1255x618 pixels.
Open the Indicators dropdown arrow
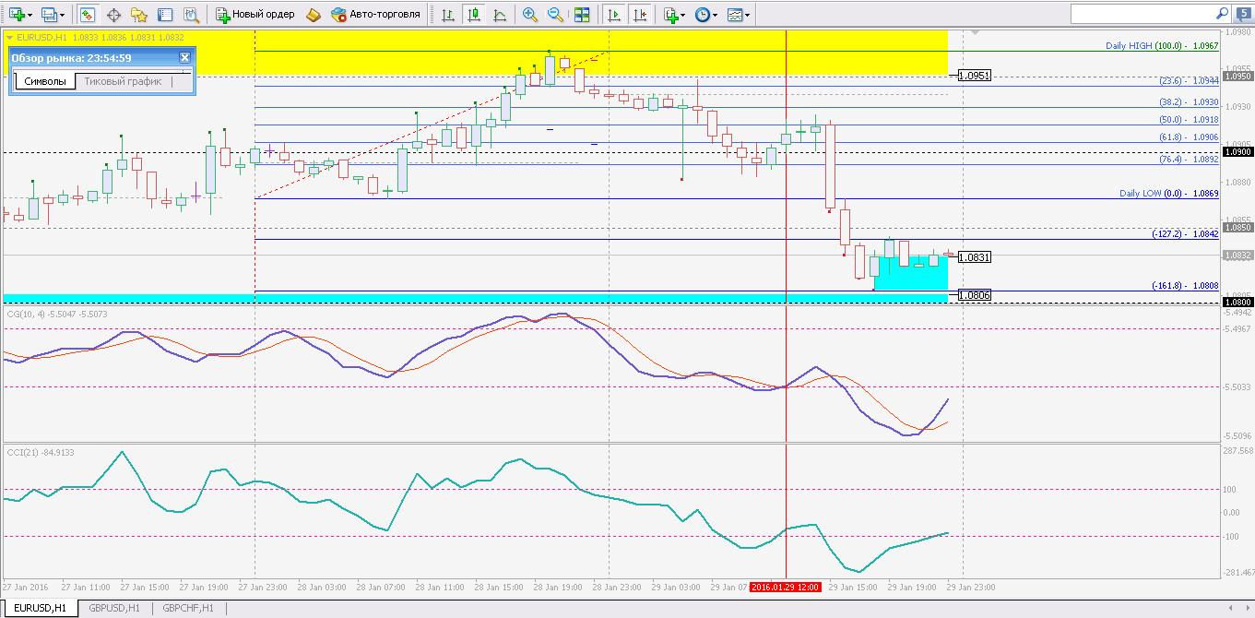click(683, 15)
